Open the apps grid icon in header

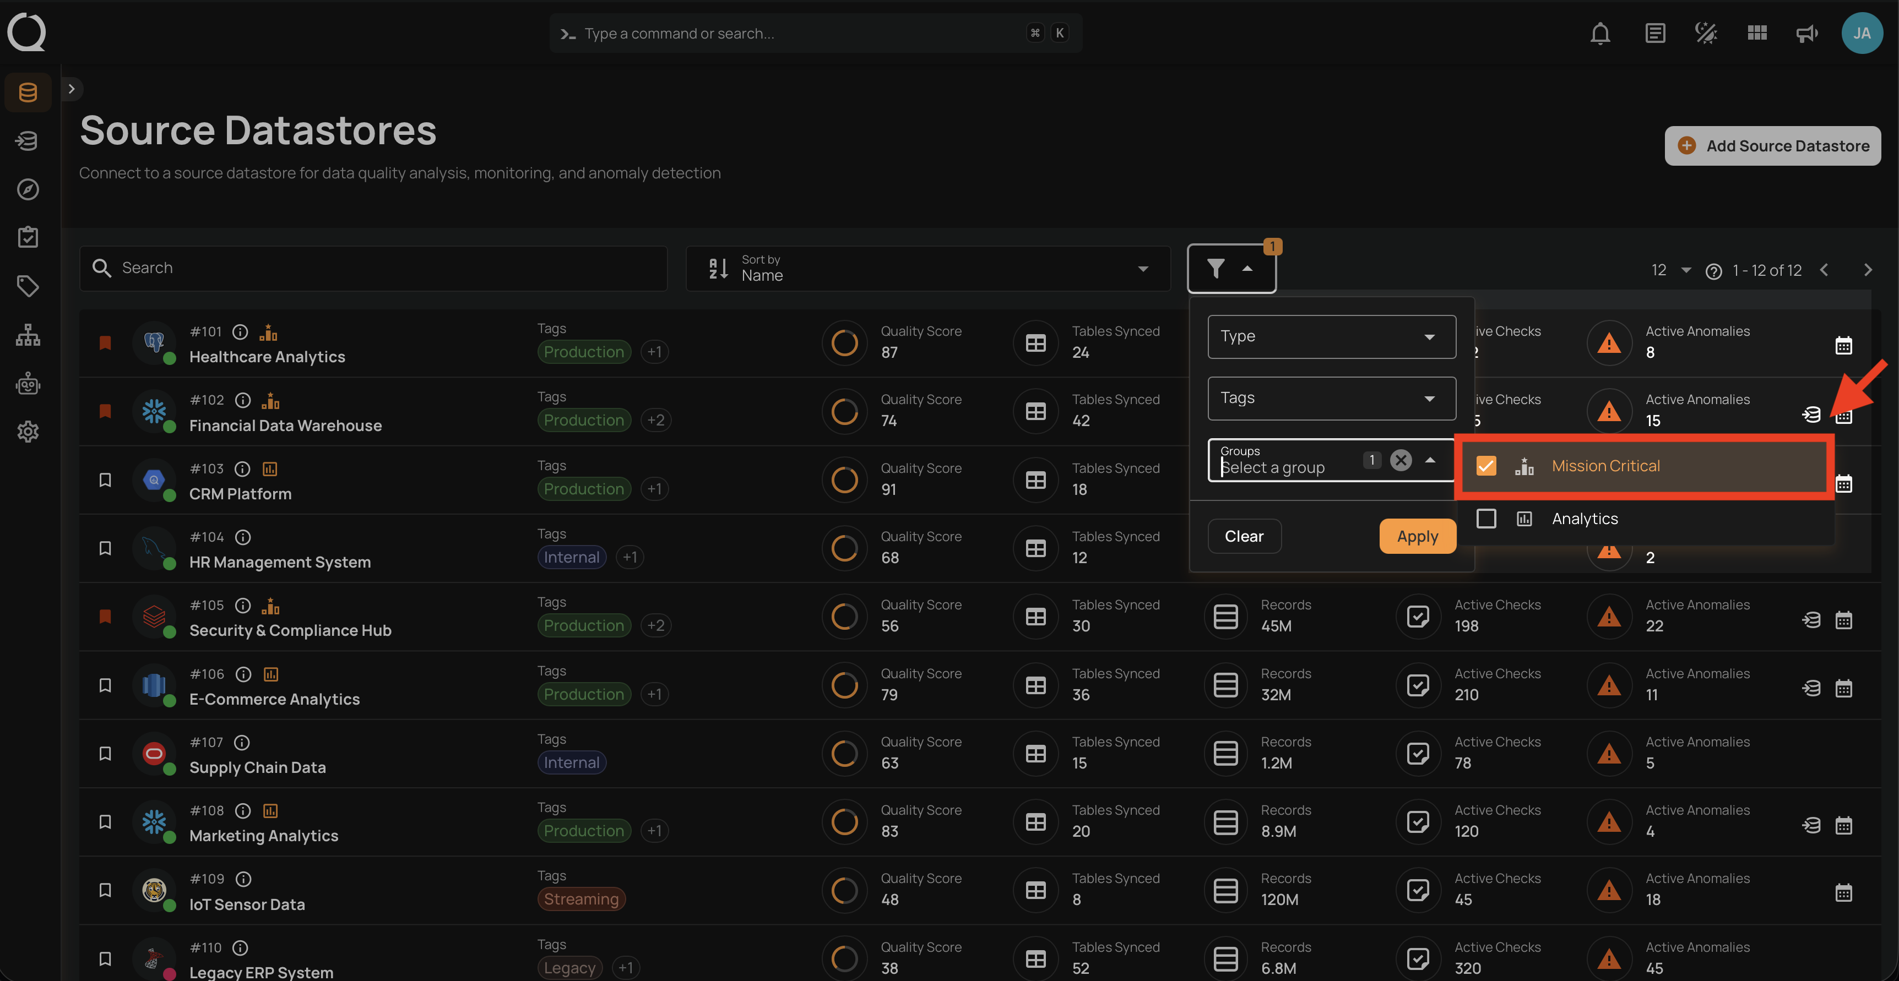coord(1757,33)
